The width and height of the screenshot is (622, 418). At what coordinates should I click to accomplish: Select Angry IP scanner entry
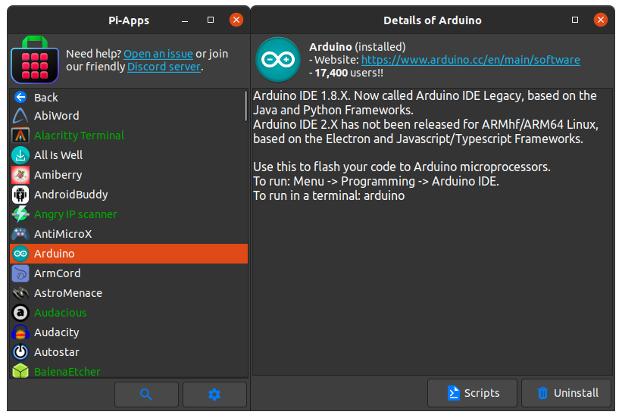[76, 214]
